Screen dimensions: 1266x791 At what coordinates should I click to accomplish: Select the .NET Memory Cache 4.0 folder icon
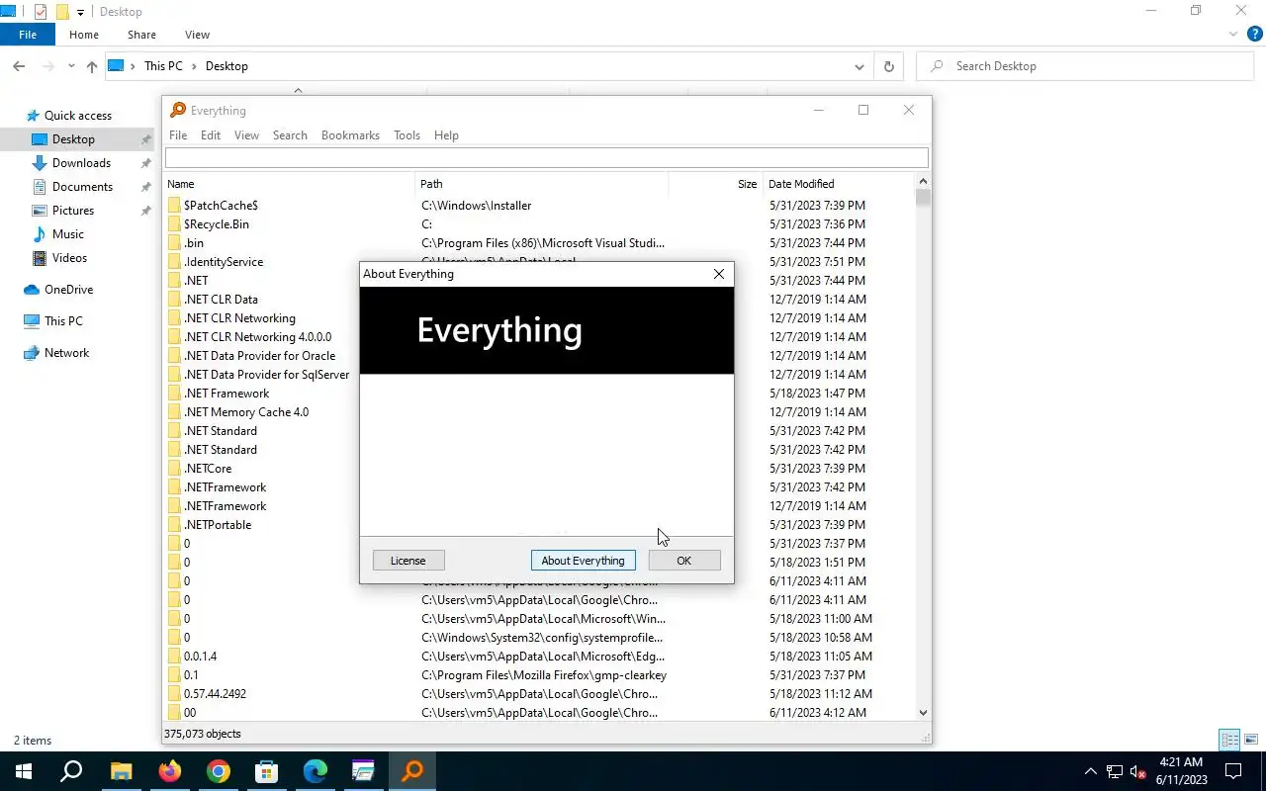point(174,412)
